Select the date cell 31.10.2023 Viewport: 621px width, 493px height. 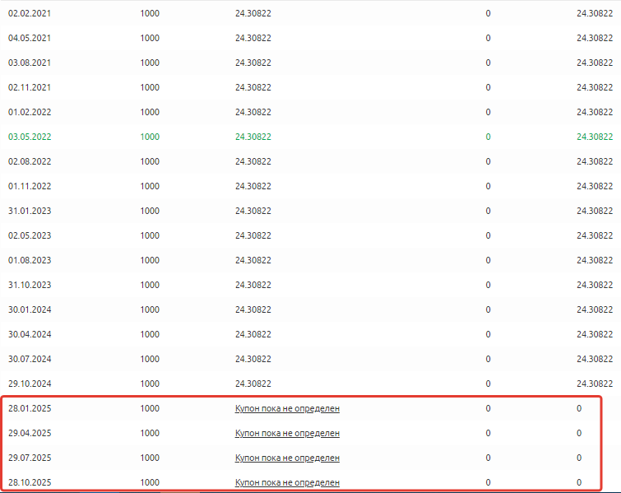(x=30, y=285)
